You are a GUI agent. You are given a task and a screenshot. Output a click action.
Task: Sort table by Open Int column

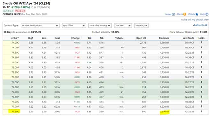click(141, 38)
